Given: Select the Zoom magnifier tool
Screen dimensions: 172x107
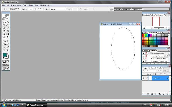Looking at the screenshot, I should [x=8, y=50].
